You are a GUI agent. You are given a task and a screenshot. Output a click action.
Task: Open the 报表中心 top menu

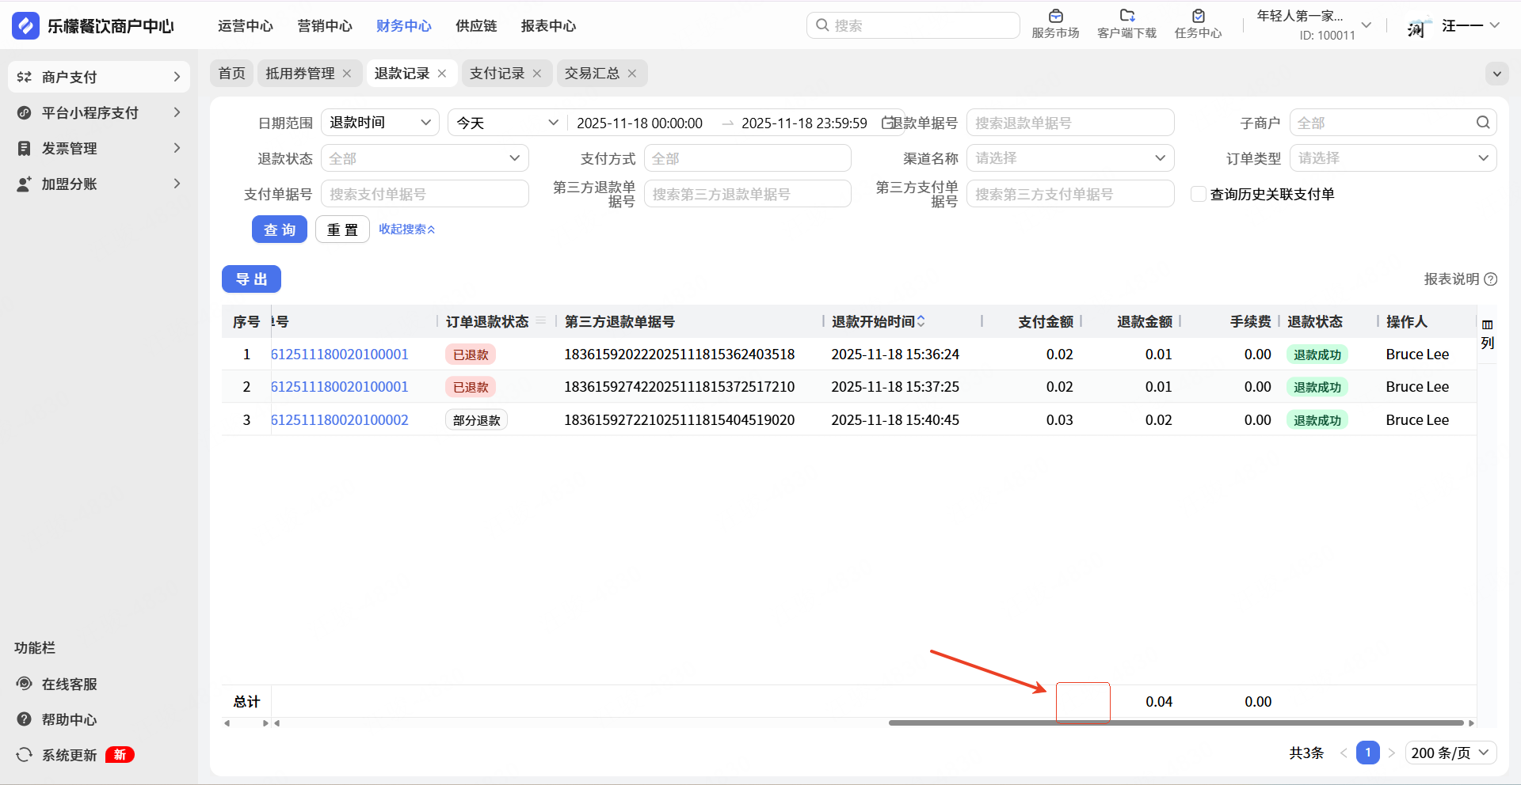(548, 26)
